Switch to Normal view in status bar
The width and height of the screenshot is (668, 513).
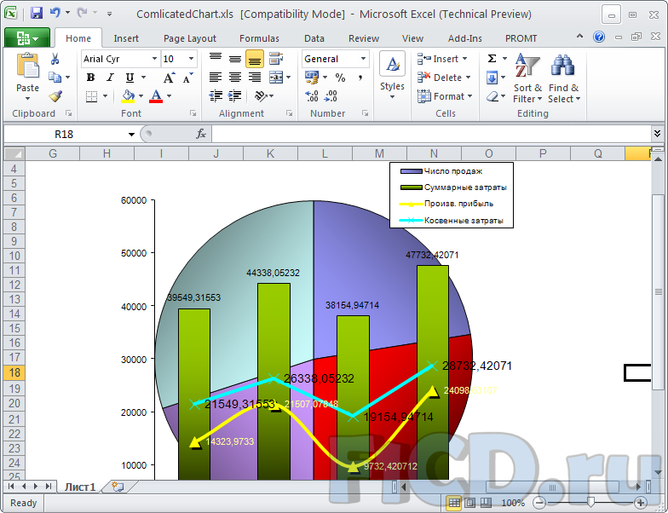tap(455, 503)
